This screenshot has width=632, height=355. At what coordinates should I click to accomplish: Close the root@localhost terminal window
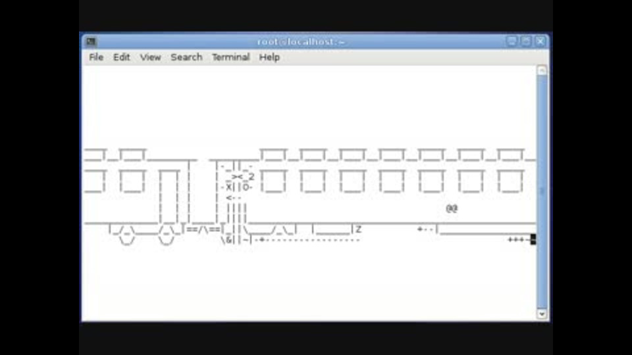coord(540,41)
